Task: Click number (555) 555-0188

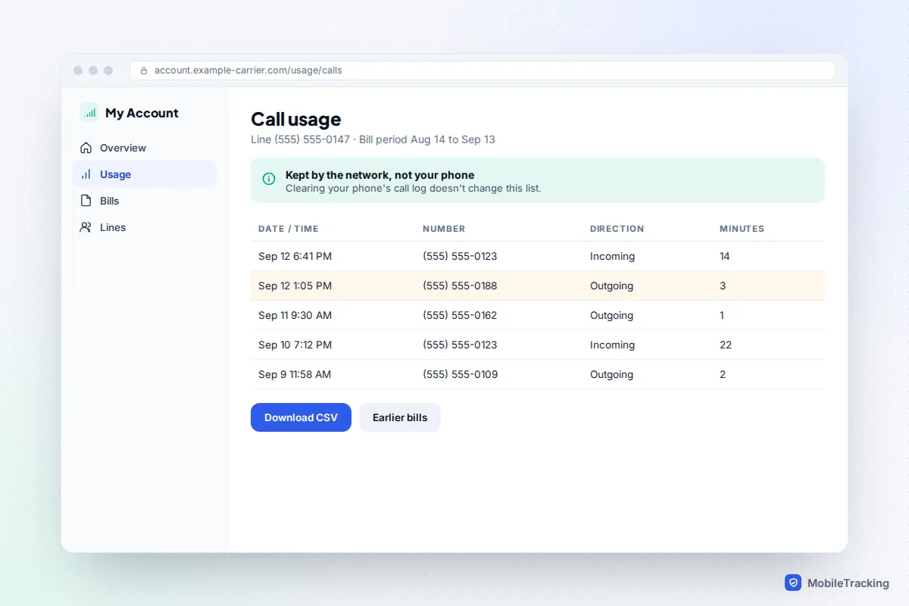Action: click(460, 286)
